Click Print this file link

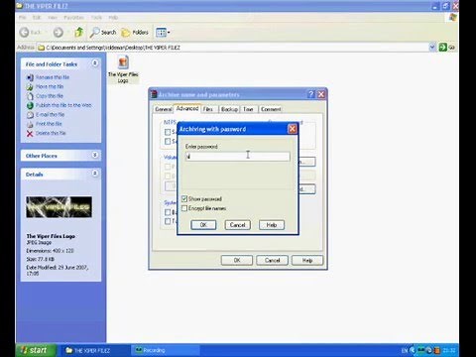click(49, 124)
